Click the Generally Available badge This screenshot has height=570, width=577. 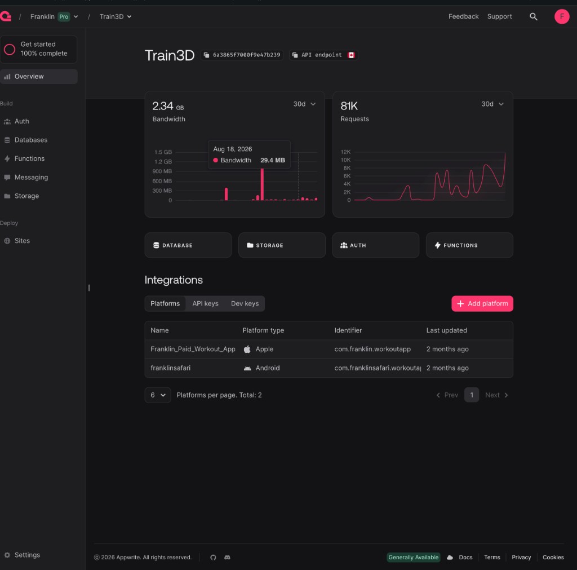point(413,557)
